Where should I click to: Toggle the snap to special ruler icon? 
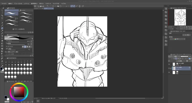coord(74,6)
